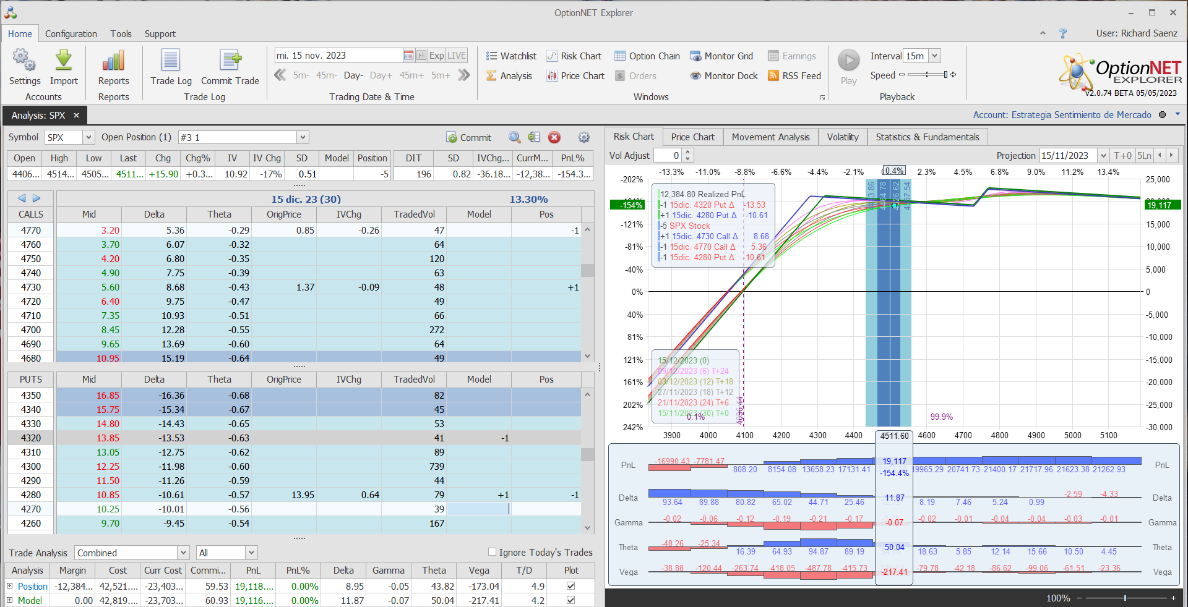The image size is (1188, 607).
Task: Open the Projection date dropdown
Action: point(1103,156)
